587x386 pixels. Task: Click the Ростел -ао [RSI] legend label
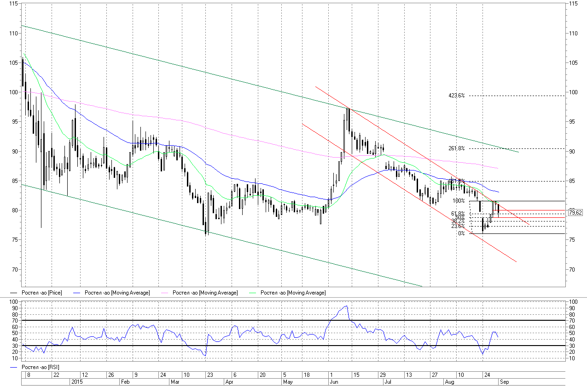pyautogui.click(x=41, y=367)
